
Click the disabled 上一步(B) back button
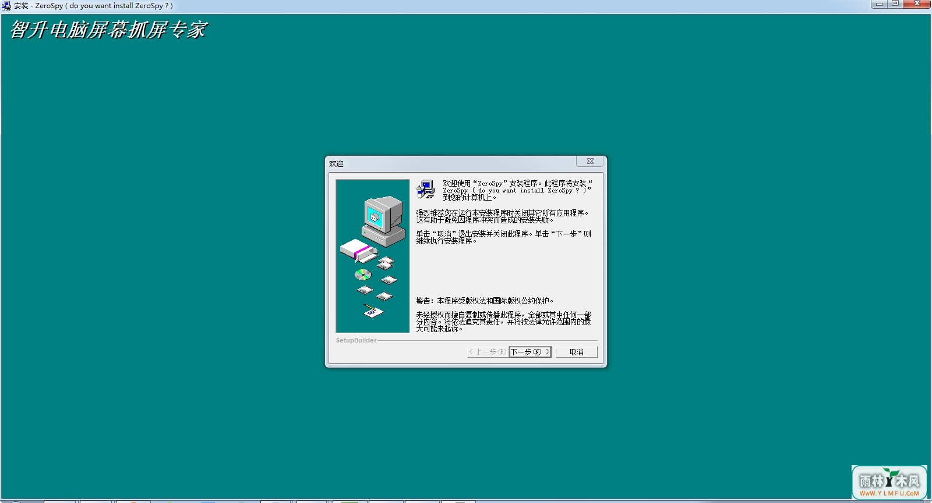point(488,352)
